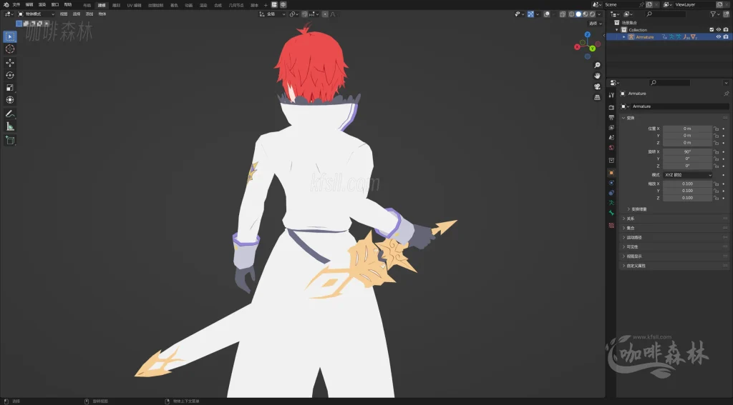Open the transform orientation Global dropdown

pos(272,14)
